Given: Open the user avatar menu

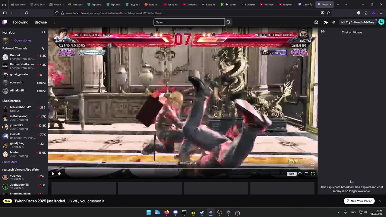Looking at the screenshot, I should tap(381, 22).
